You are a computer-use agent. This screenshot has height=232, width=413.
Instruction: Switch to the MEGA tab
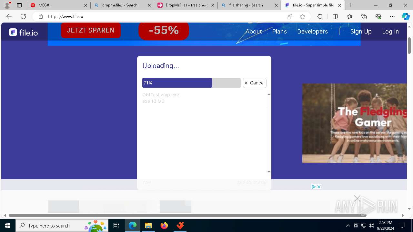[58, 5]
